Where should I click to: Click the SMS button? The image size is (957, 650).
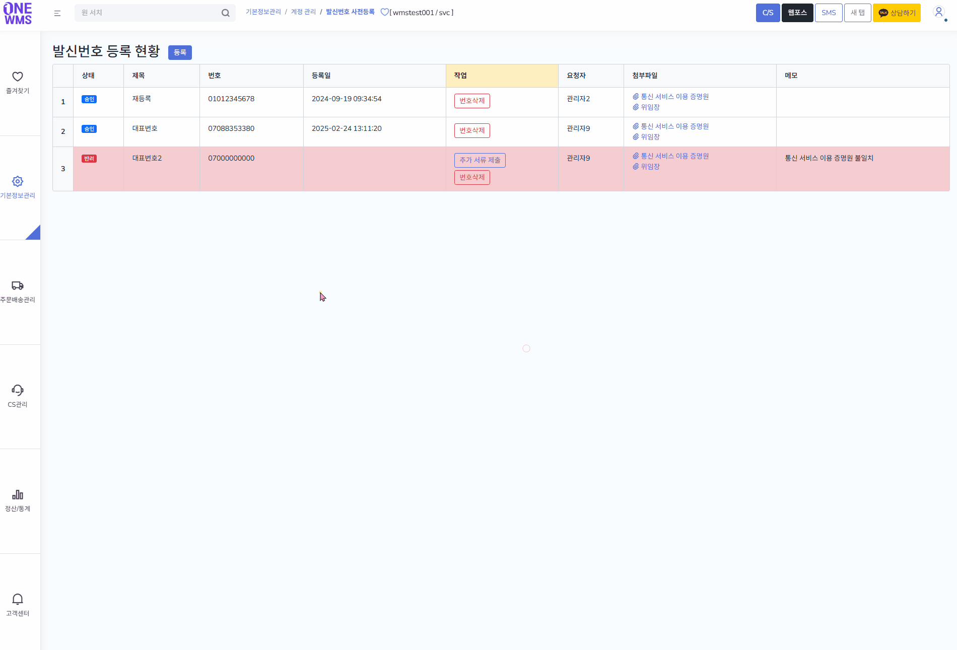(x=829, y=13)
